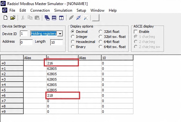This screenshot has height=122, width=181.
Task: Click the New document toolbar icon
Action: pos(5,18)
